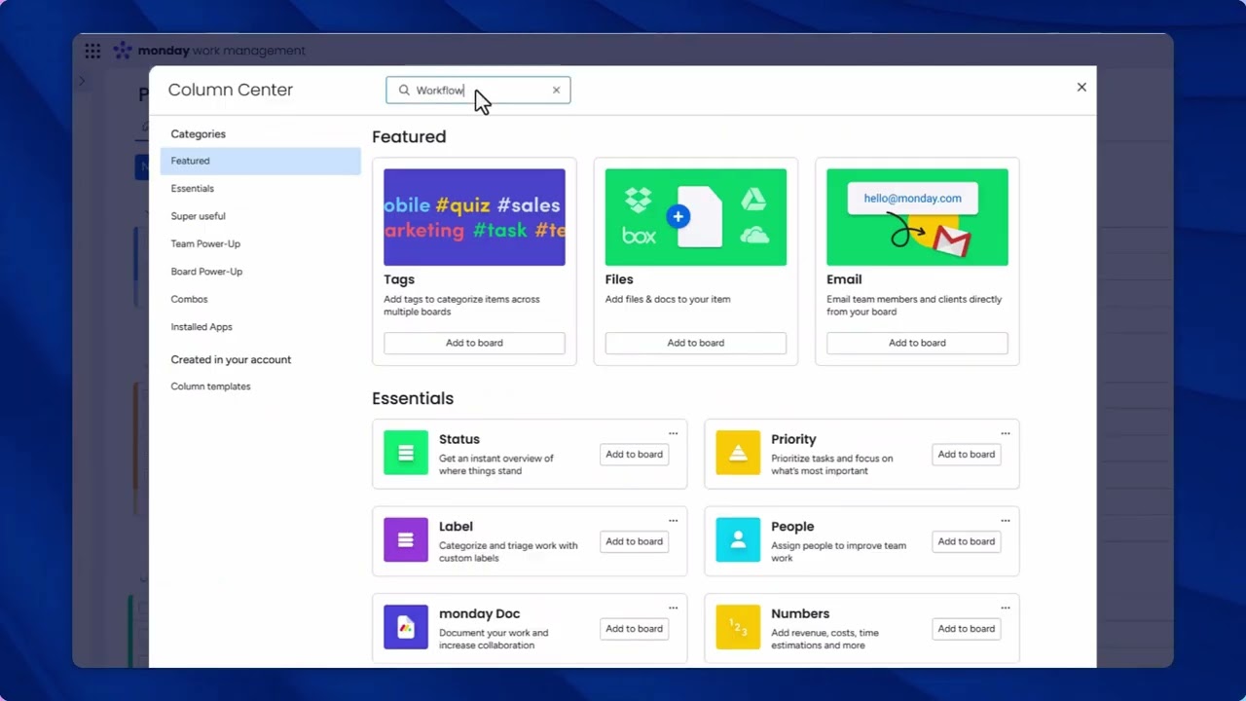The width and height of the screenshot is (1246, 701).
Task: Click the monday Doc column icon
Action: (x=406, y=627)
